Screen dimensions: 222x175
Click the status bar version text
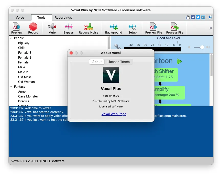click(38, 161)
